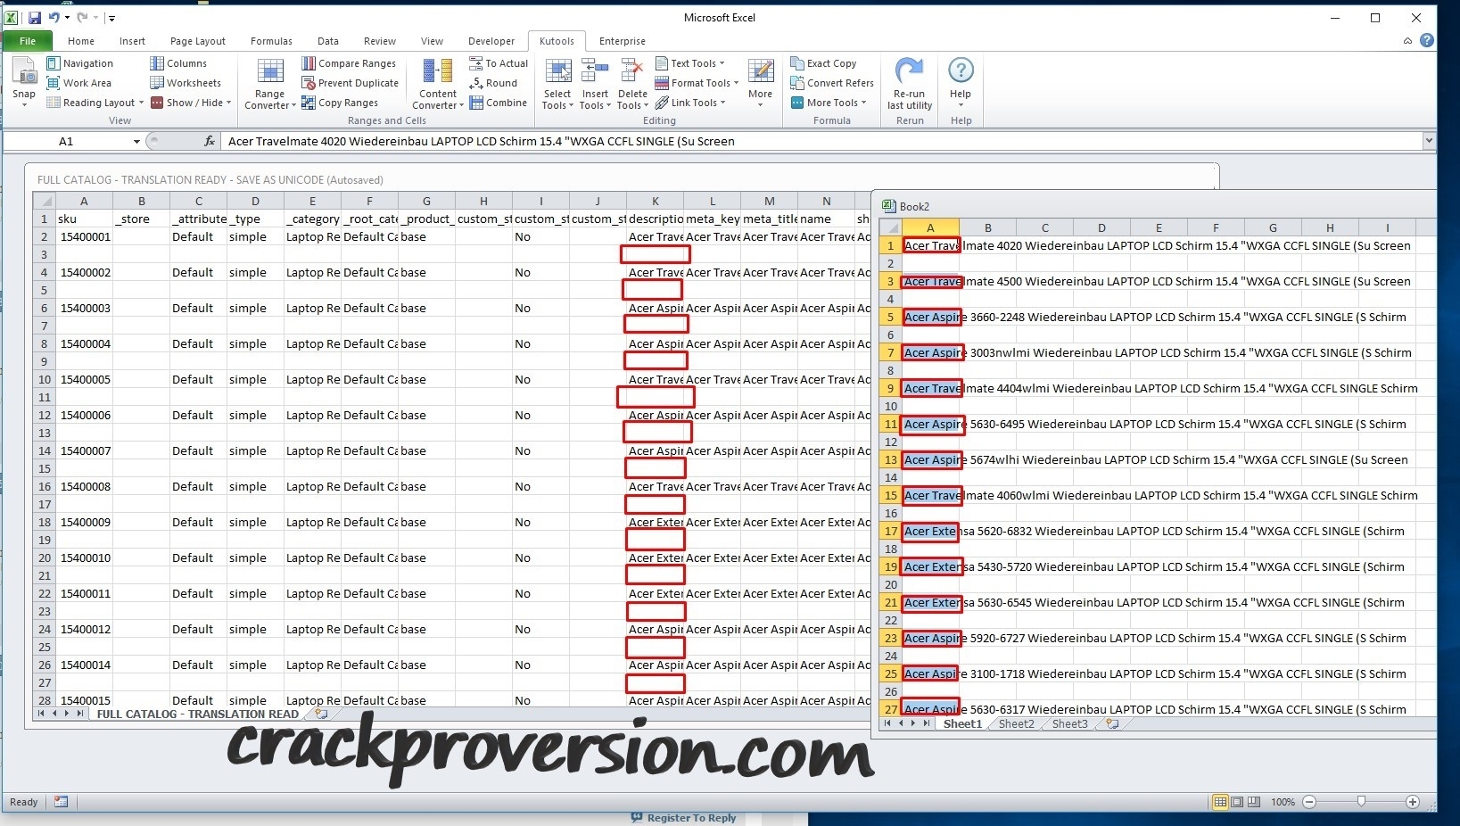Switch to Page Break Preview in status bar
The width and height of the screenshot is (1460, 826).
coord(1254,802)
